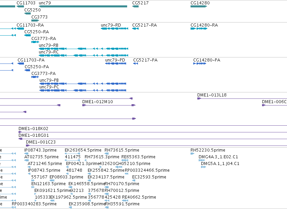Select the unc79 gene bar

[x=83, y=6]
